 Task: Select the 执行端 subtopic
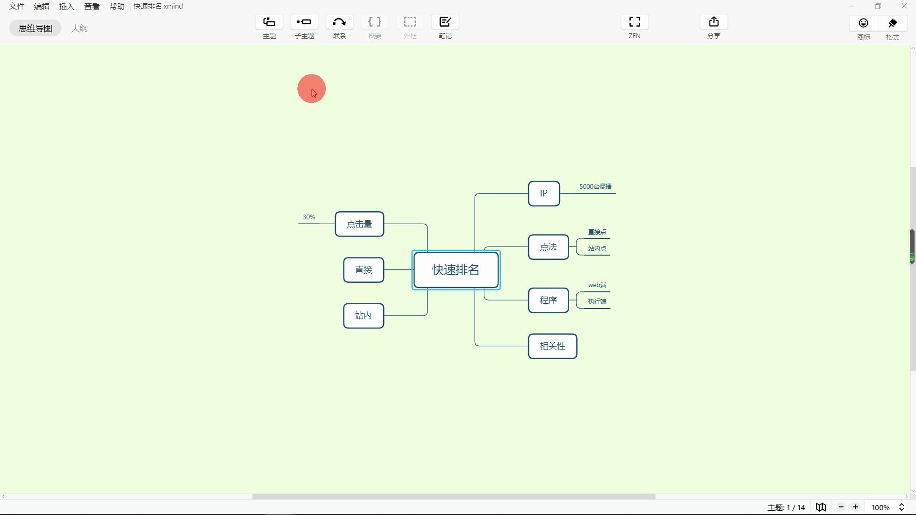tap(597, 301)
